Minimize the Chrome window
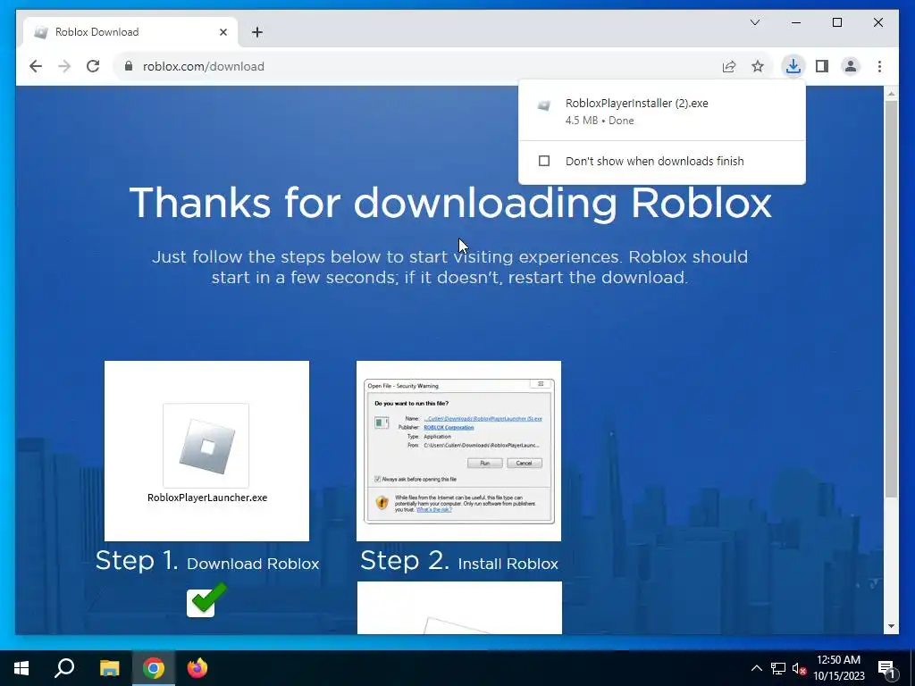Image resolution: width=915 pixels, height=686 pixels. point(796,22)
